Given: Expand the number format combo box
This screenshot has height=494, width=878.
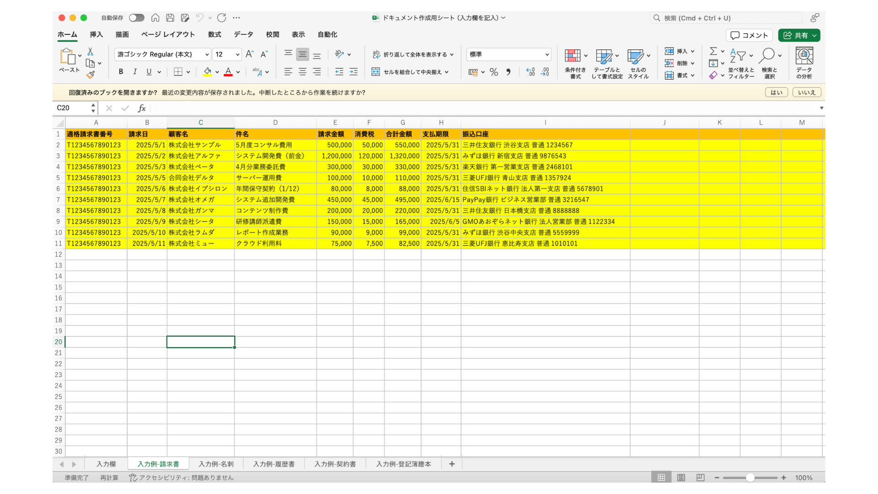Looking at the screenshot, I should point(546,54).
